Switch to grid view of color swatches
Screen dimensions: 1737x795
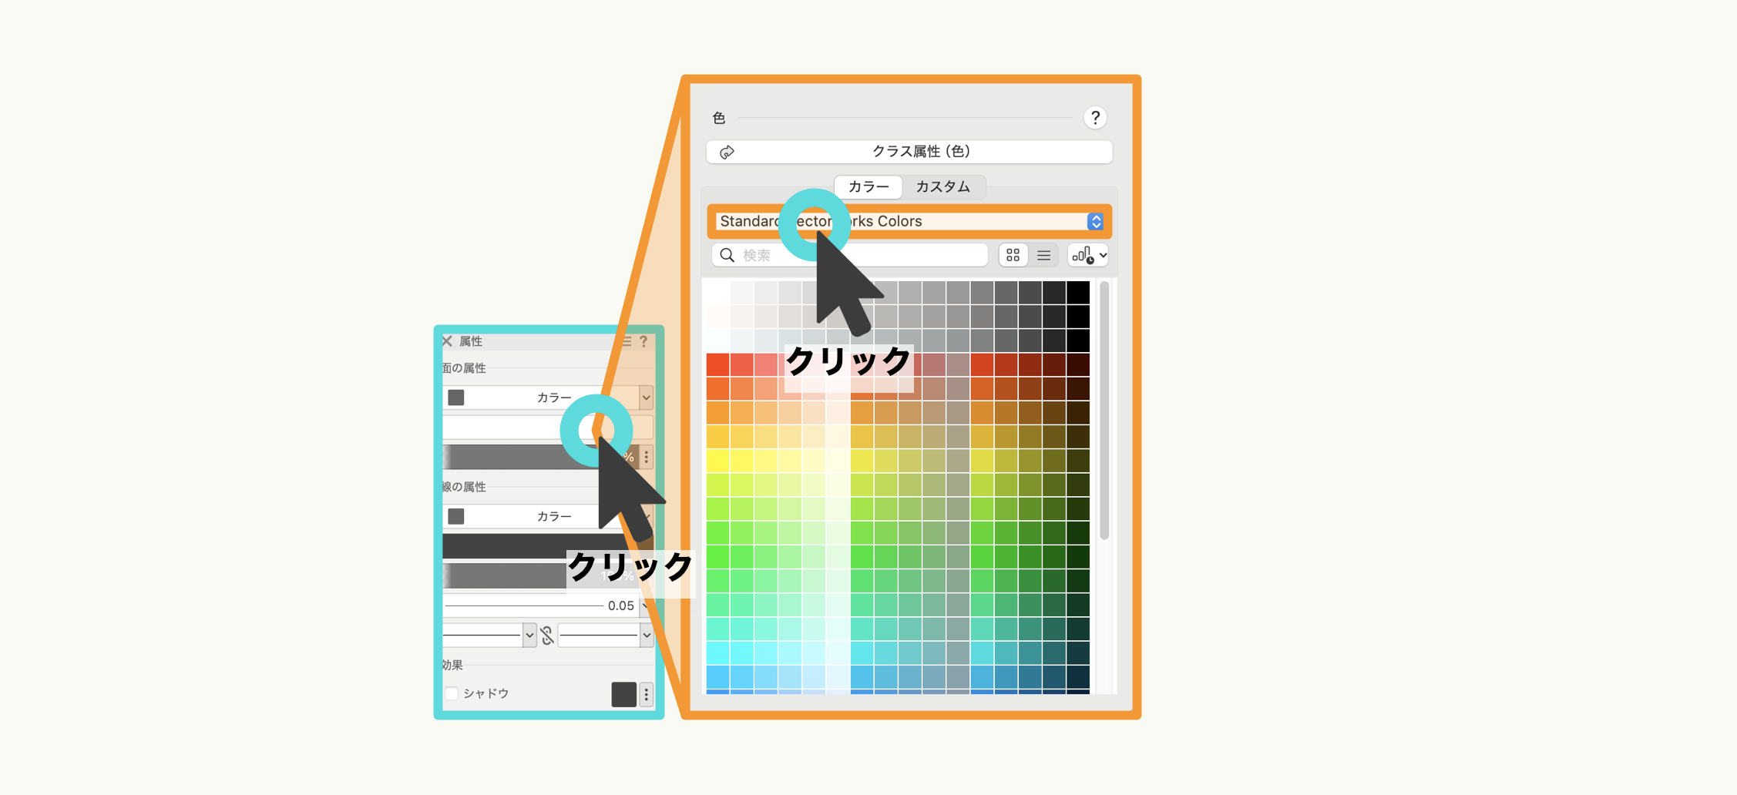[x=1013, y=255]
